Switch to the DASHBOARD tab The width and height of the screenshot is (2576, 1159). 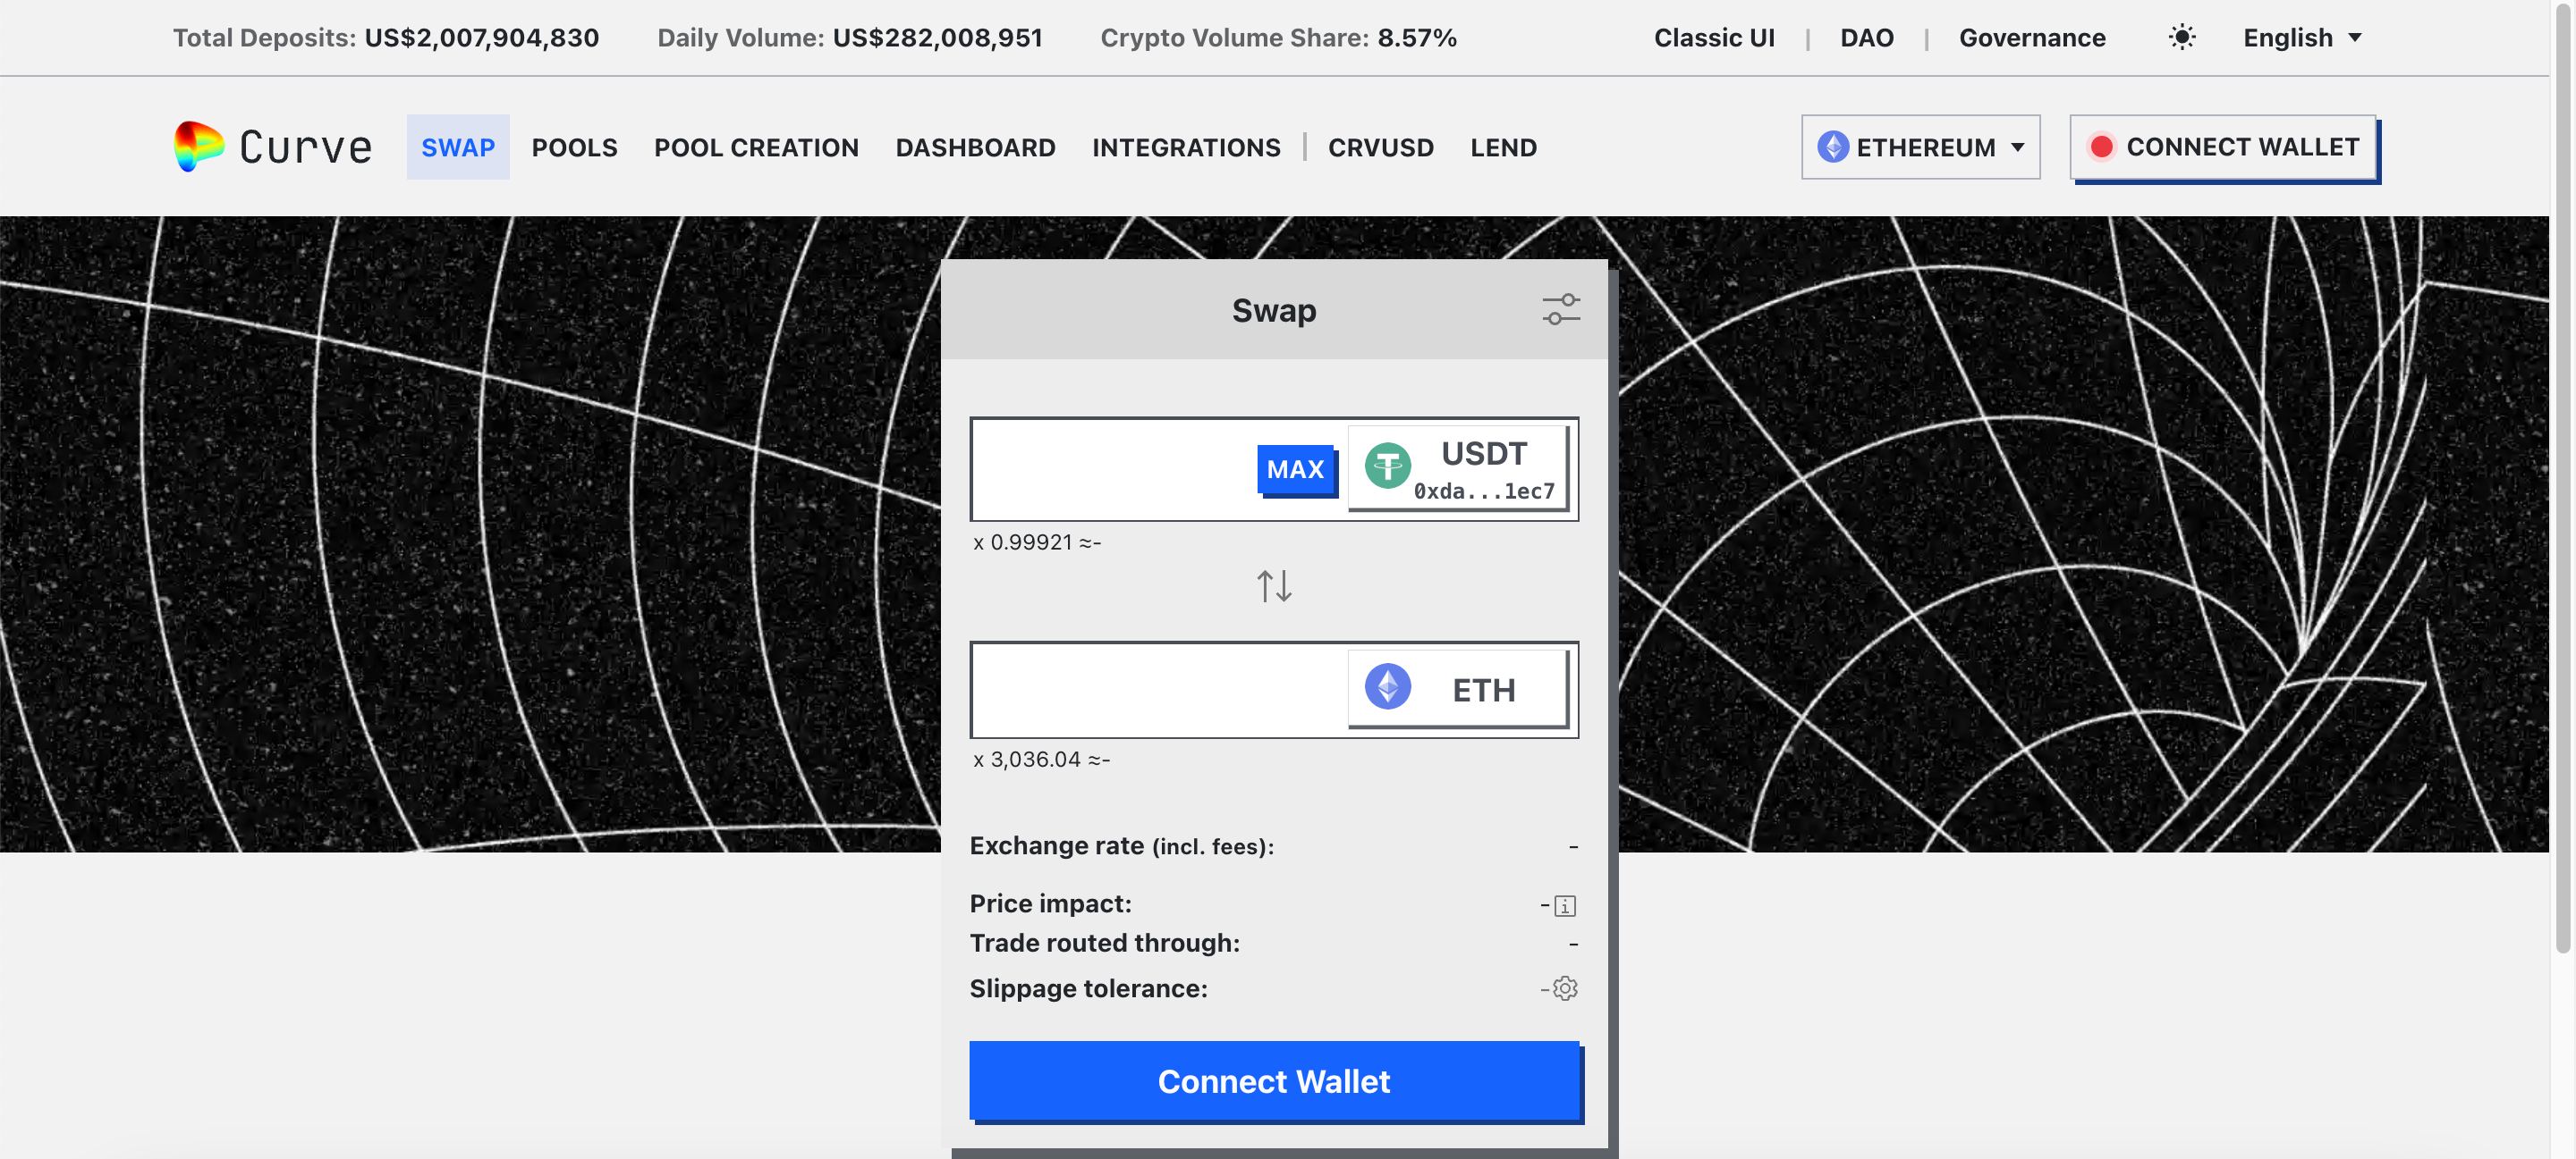975,147
